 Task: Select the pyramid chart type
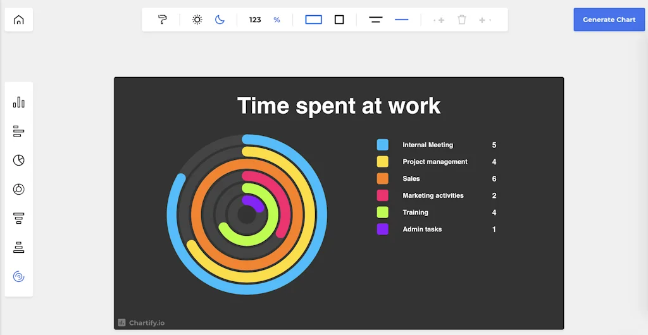(18, 247)
